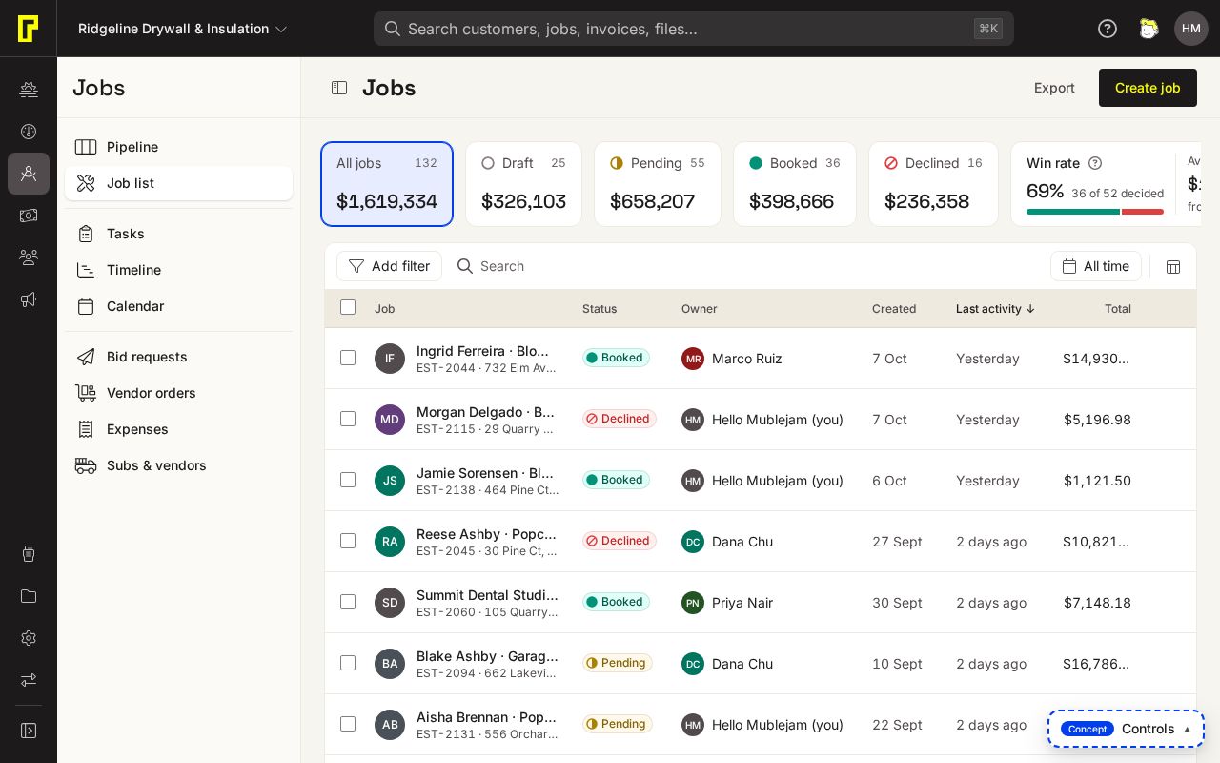Open the column layout settings icon

coord(1173,267)
